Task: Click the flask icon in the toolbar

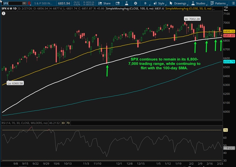Action: pyautogui.click(x=126, y=3)
